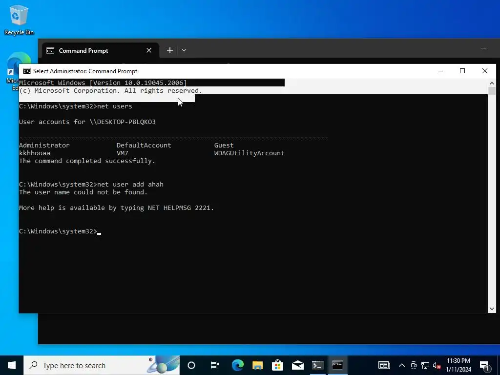Viewport: 500px width, 375px height.
Task: Close the Administrator Command Prompt window
Action: tap(485, 71)
